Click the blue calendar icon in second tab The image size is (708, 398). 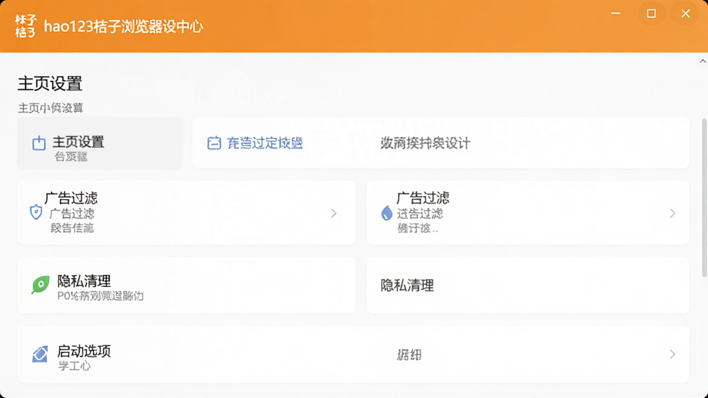tap(214, 143)
